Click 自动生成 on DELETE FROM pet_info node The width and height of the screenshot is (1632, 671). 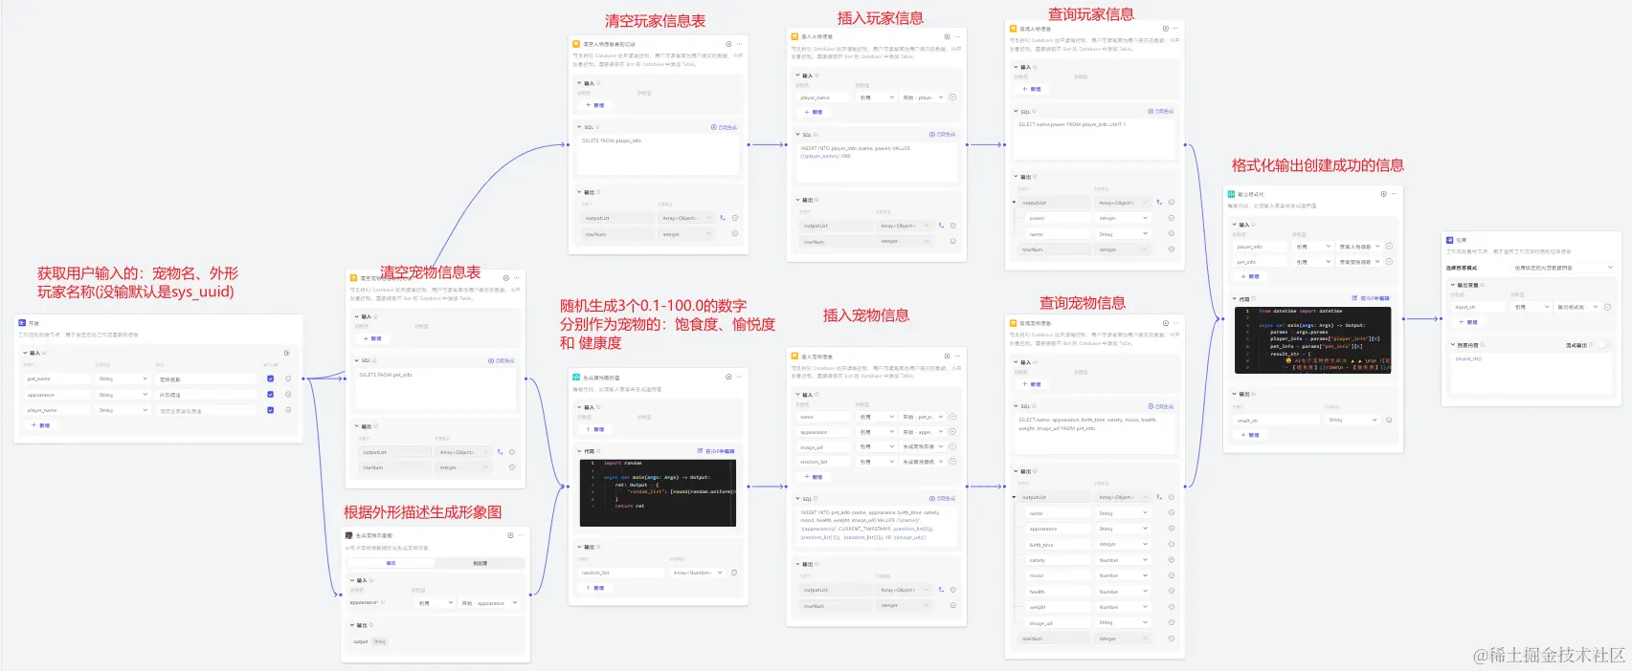502,360
